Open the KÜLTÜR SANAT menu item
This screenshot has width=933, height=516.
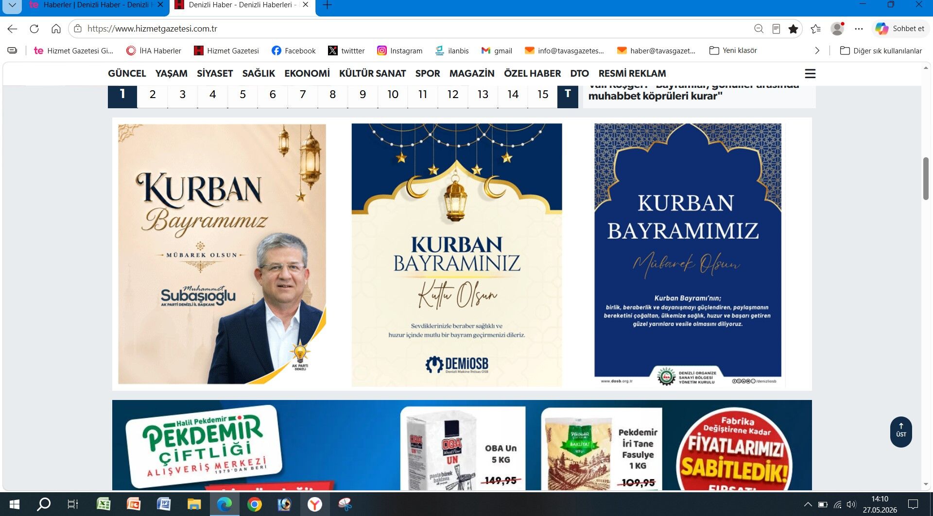[x=372, y=73]
